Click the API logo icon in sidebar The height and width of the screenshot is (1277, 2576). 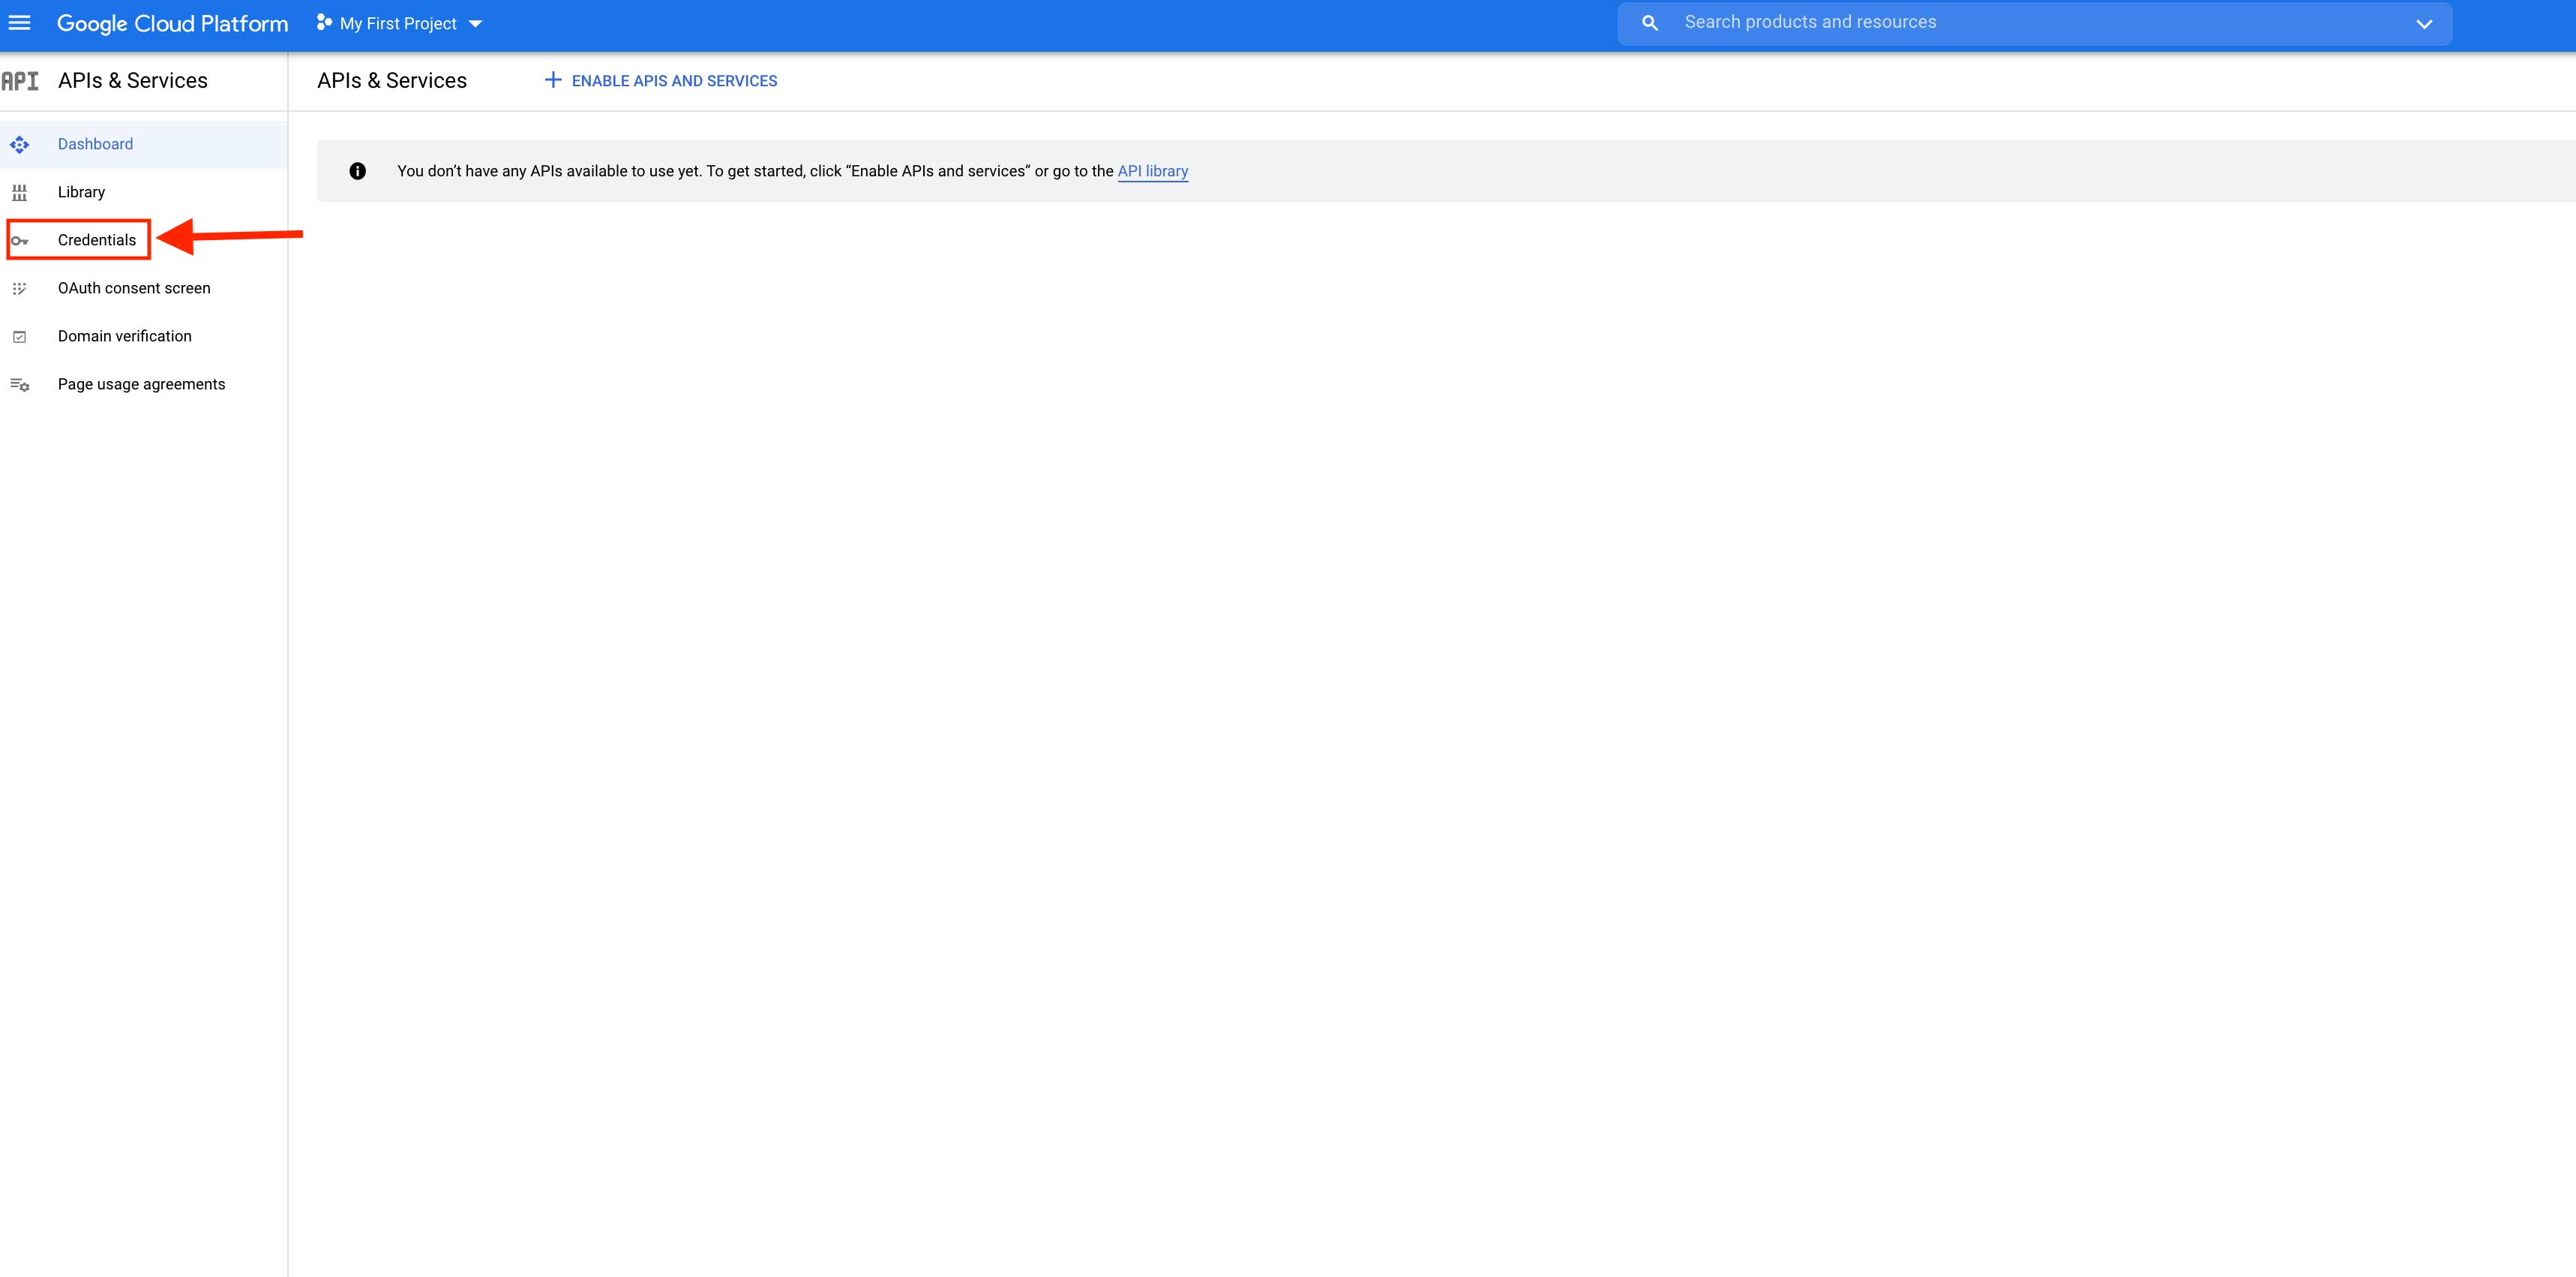click(20, 81)
